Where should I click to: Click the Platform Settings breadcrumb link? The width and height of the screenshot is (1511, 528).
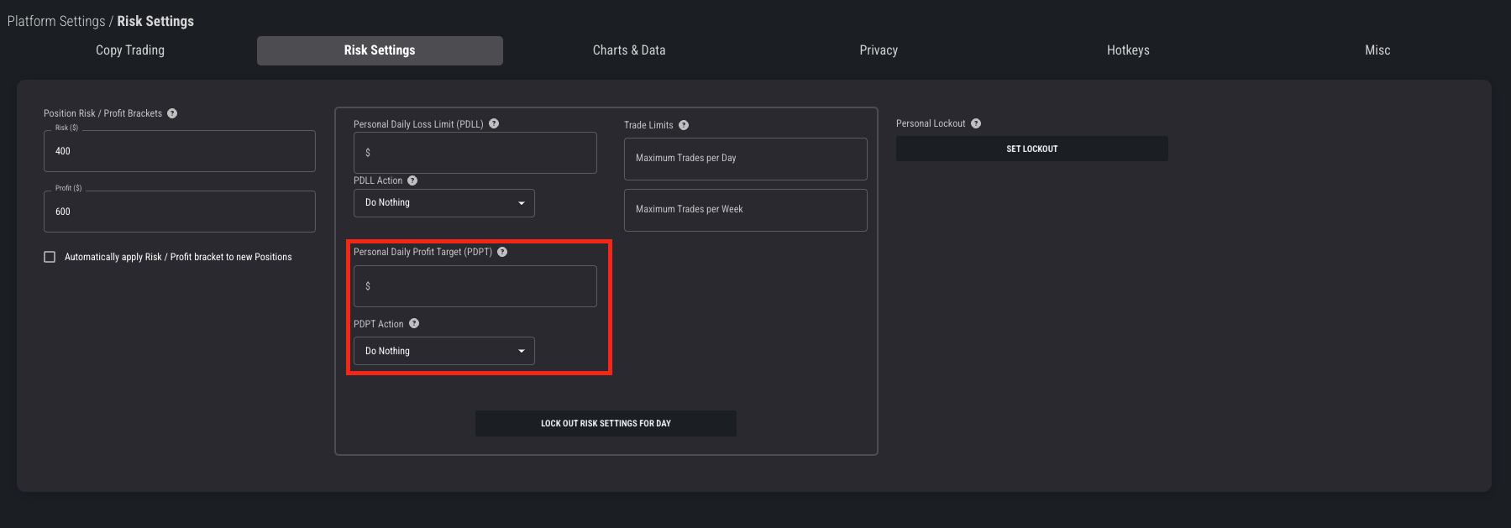[x=56, y=21]
